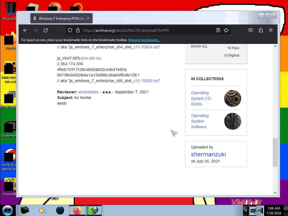The width and height of the screenshot is (288, 216).
Task: Click the vertical scrollbar thumb
Action: pos(275,152)
